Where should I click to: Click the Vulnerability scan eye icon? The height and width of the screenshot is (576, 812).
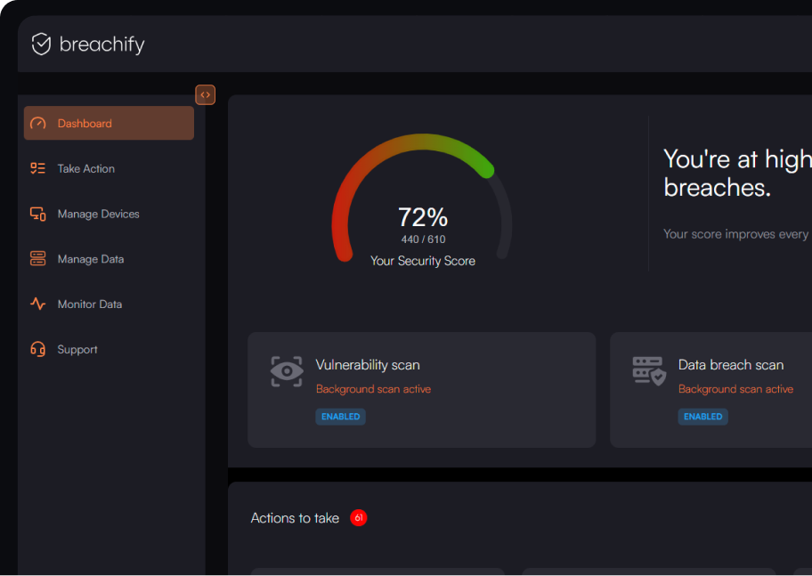click(x=287, y=371)
